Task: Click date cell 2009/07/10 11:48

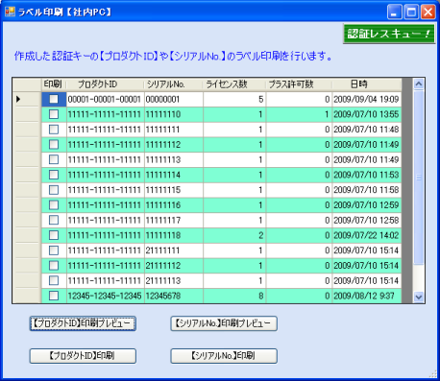Action: coord(367,130)
